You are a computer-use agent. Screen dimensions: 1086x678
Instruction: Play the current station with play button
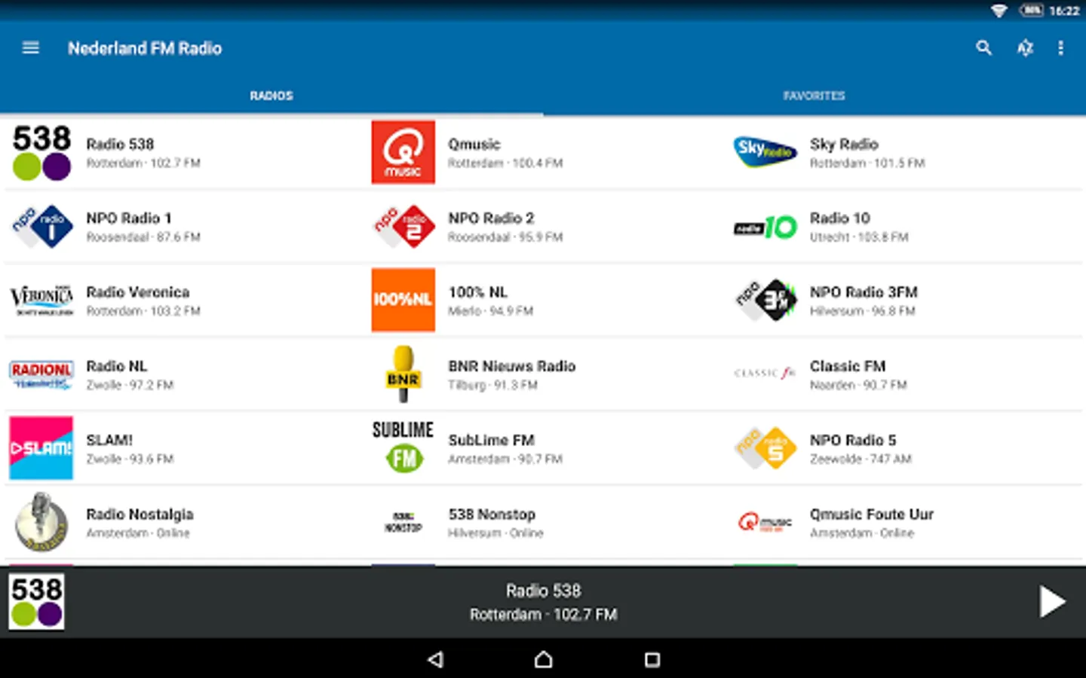[x=1051, y=602]
